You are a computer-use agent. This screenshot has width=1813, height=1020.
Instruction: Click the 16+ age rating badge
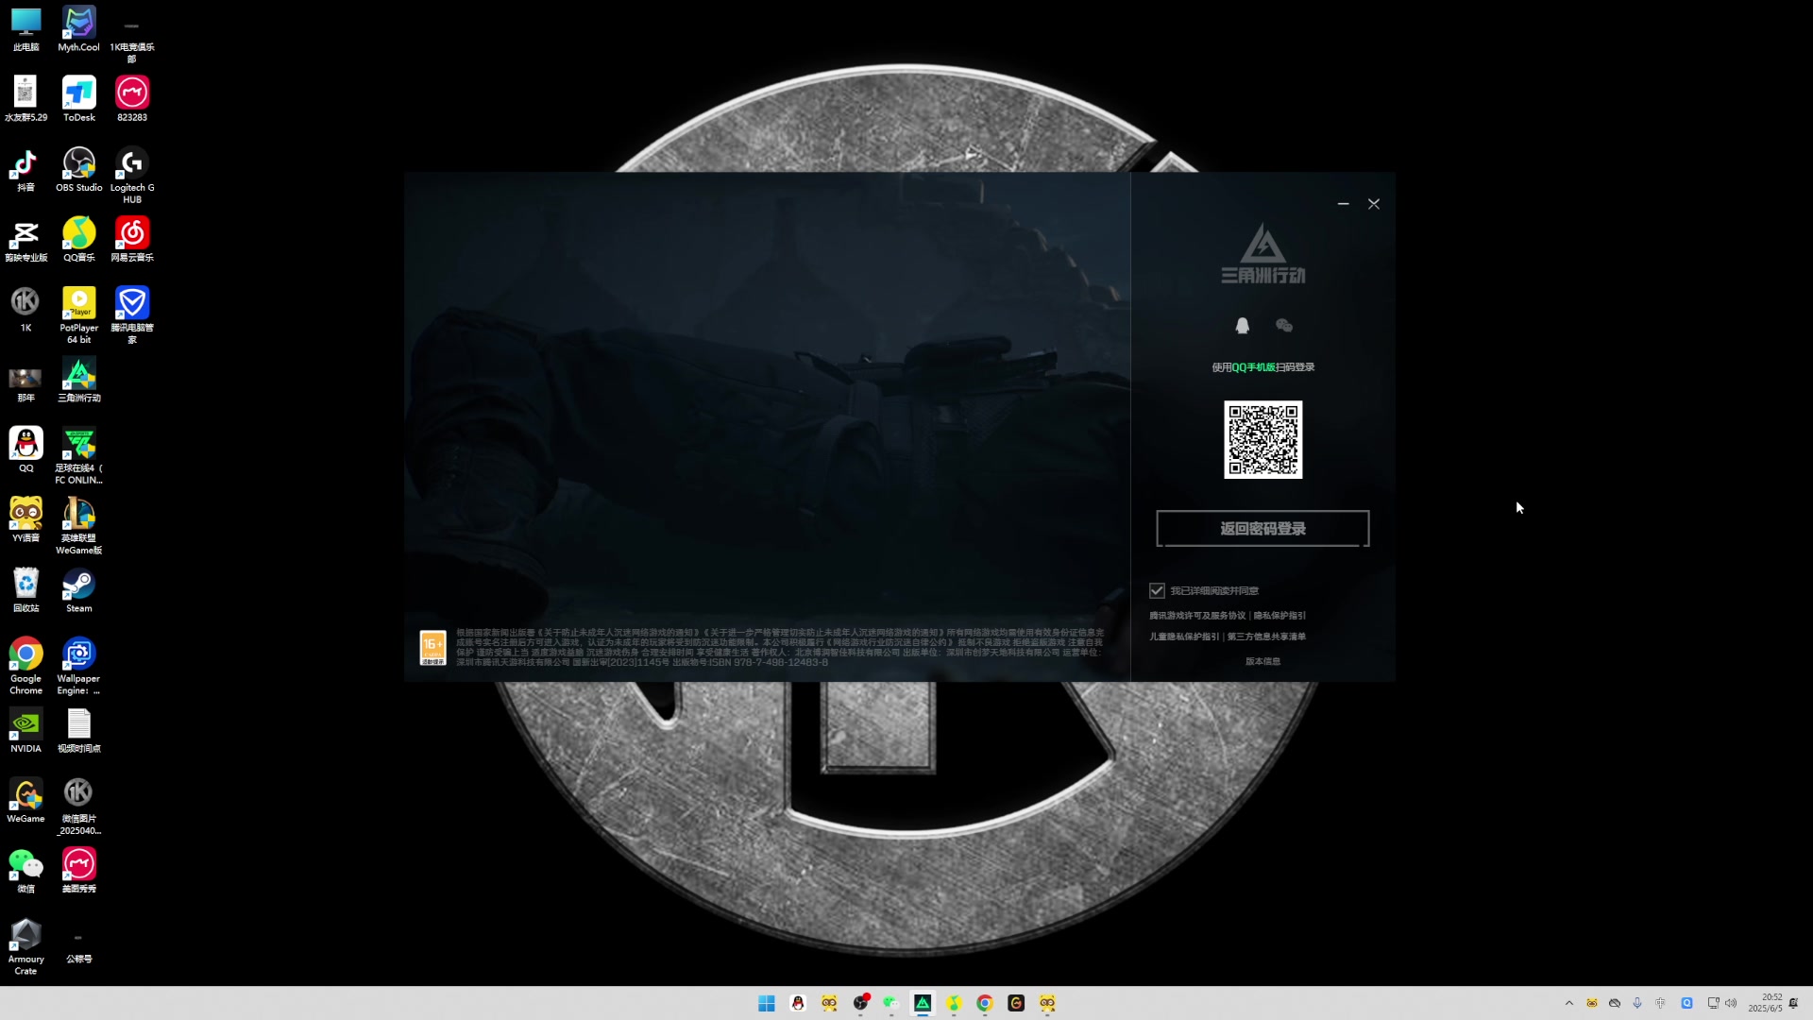tap(432, 648)
